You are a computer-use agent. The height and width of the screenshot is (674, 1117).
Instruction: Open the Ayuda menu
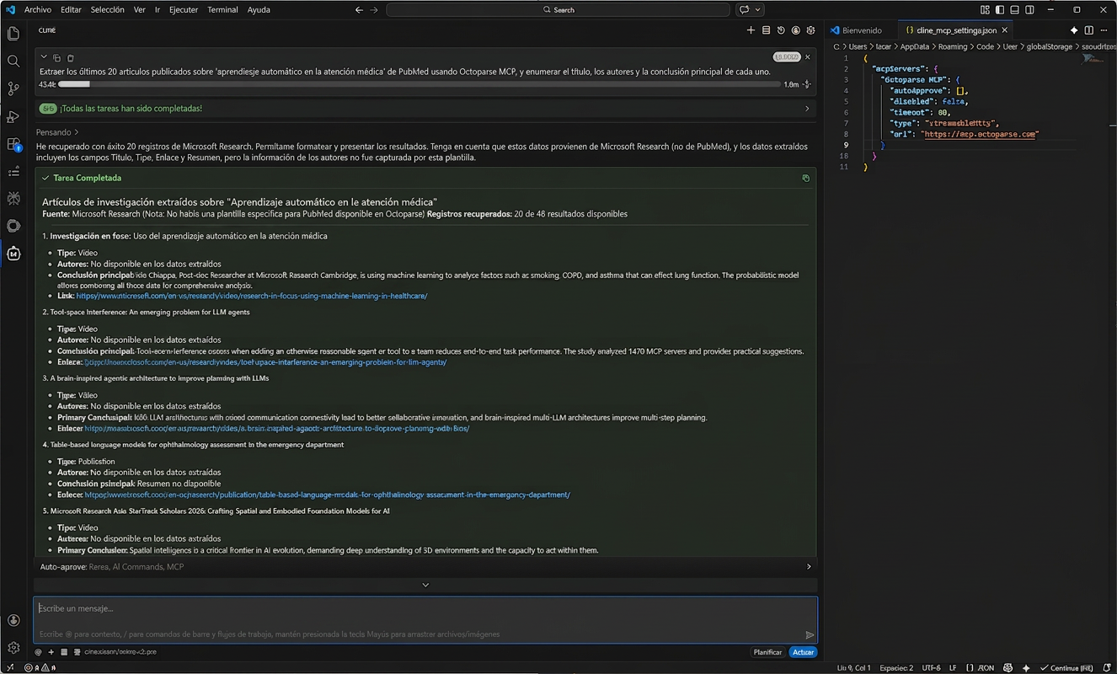(x=259, y=10)
